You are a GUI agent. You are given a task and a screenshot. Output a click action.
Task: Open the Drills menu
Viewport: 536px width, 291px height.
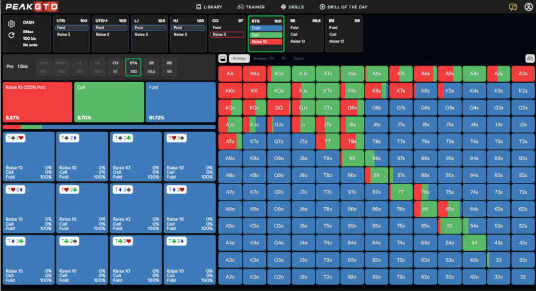(x=292, y=7)
